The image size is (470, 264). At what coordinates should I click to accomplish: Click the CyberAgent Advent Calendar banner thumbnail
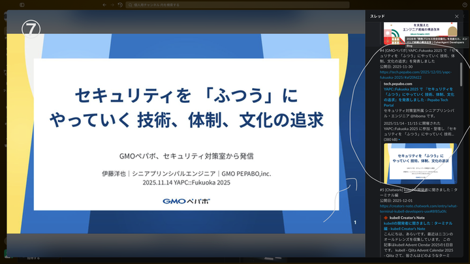[x=420, y=33]
